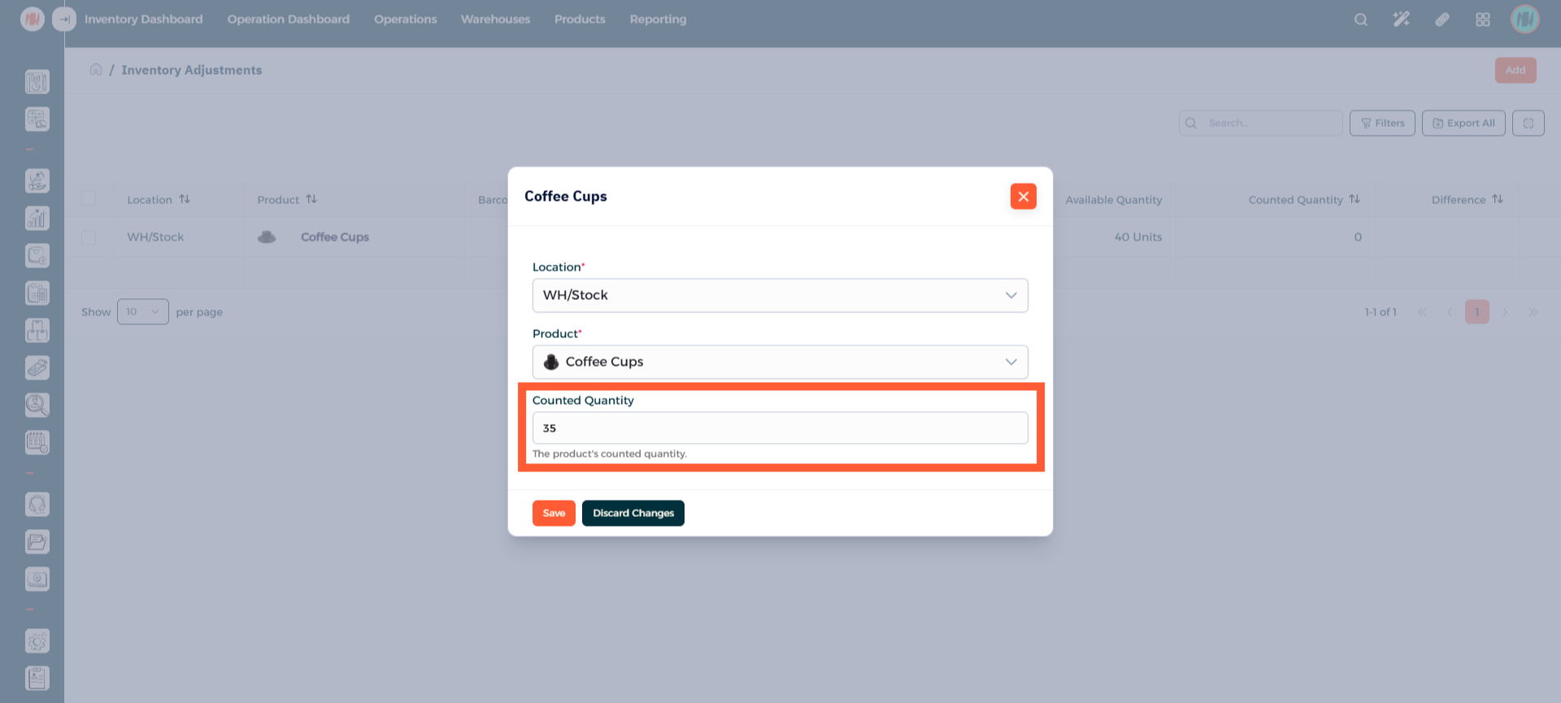Click the Counted Quantity input field

coord(780,428)
